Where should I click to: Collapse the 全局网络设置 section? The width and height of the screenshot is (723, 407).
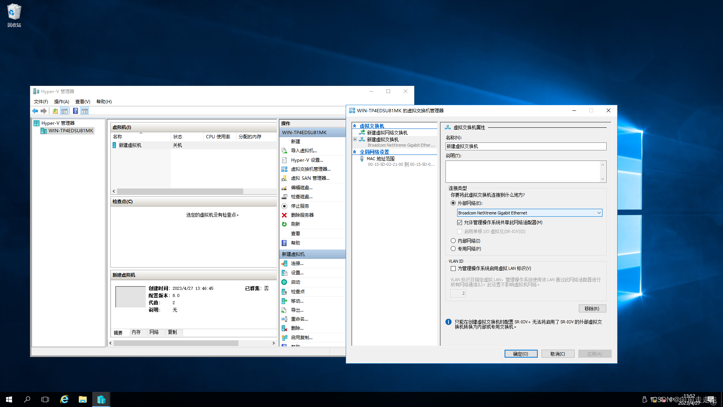(x=354, y=152)
